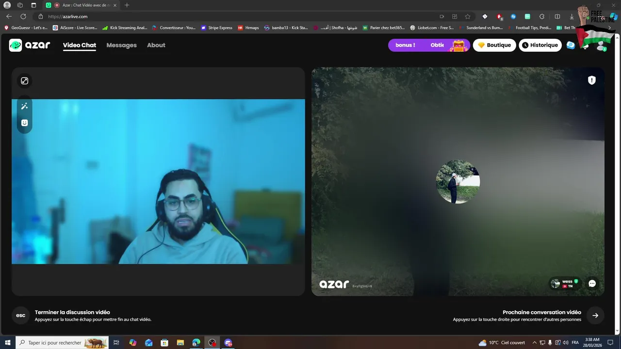This screenshot has height=349, width=621.
Task: Open the Historique history
Action: click(540, 45)
